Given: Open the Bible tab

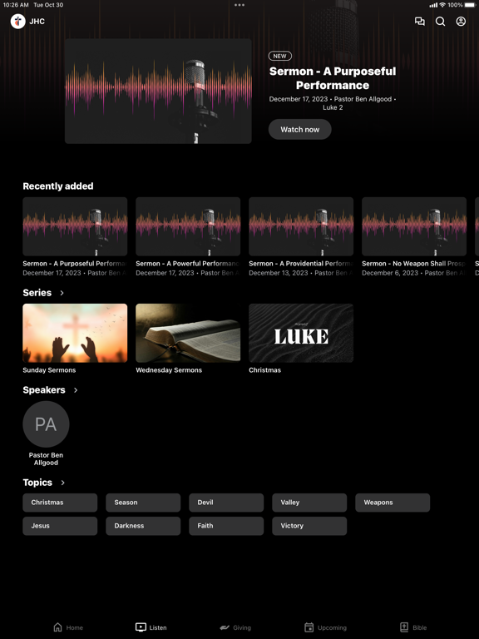Looking at the screenshot, I should click(413, 627).
